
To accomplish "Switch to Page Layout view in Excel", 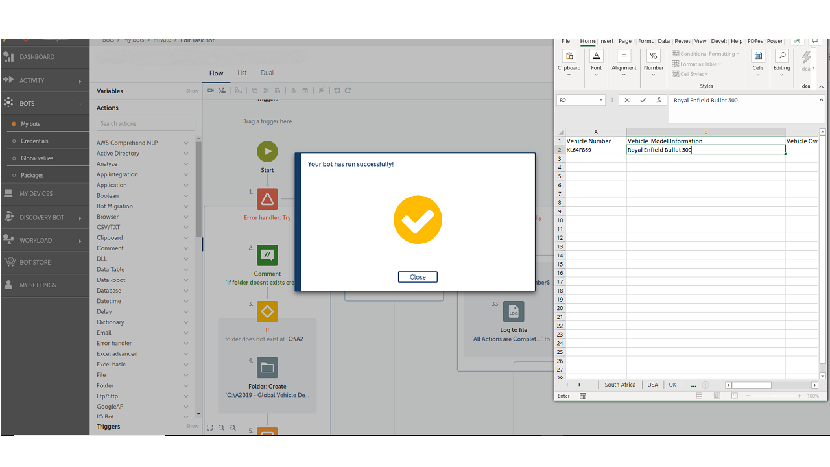I will (717, 396).
